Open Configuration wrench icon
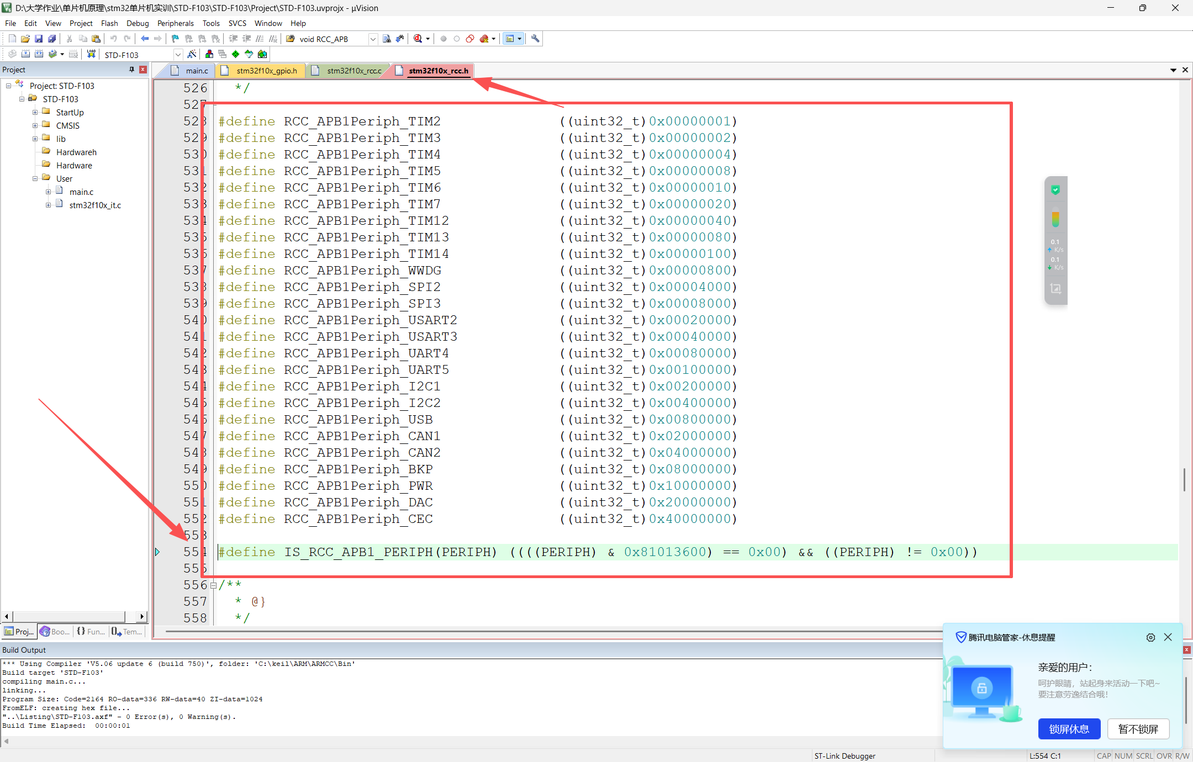The width and height of the screenshot is (1193, 762). (x=535, y=39)
